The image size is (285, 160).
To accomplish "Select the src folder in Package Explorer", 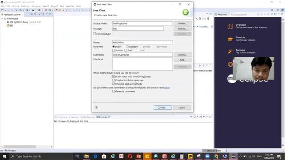I will (10, 26).
